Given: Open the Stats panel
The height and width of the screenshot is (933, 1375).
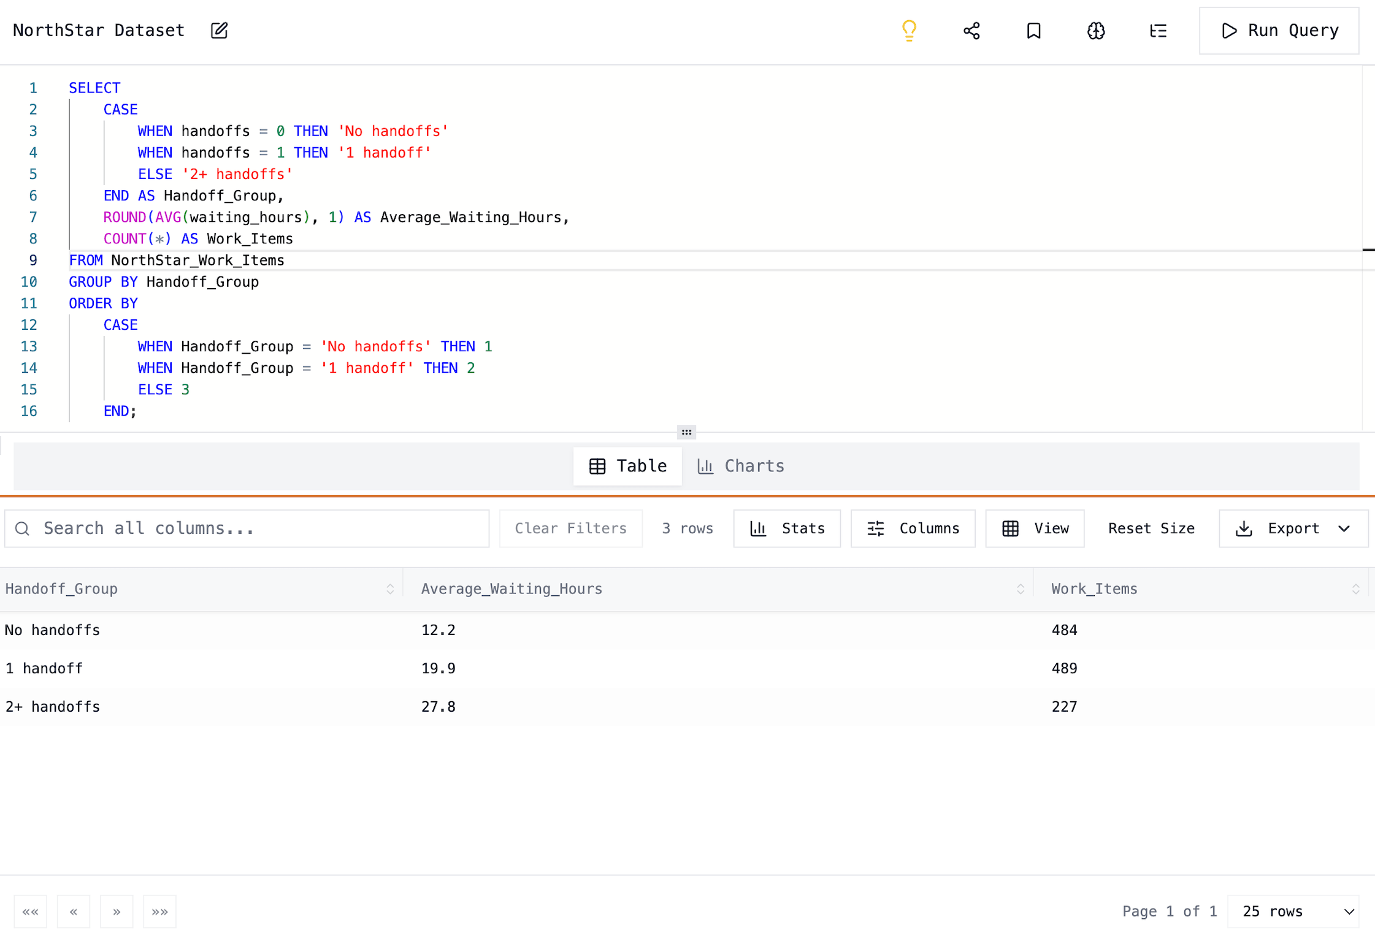Looking at the screenshot, I should coord(787,528).
